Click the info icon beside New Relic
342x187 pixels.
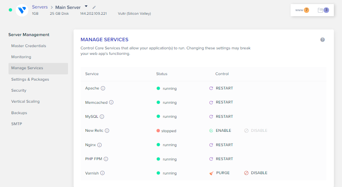[x=107, y=131]
